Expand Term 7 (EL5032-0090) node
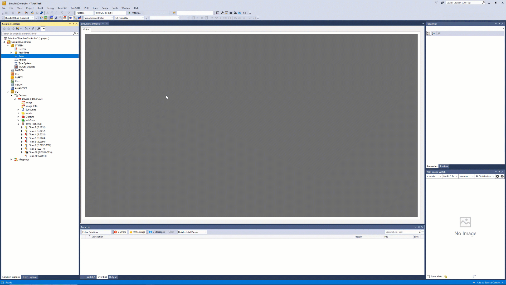The image size is (506, 285). 22,145
